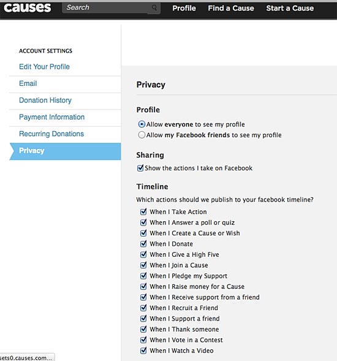Uncheck When I Donate checkbox
The width and height of the screenshot is (337, 361).
pos(143,243)
